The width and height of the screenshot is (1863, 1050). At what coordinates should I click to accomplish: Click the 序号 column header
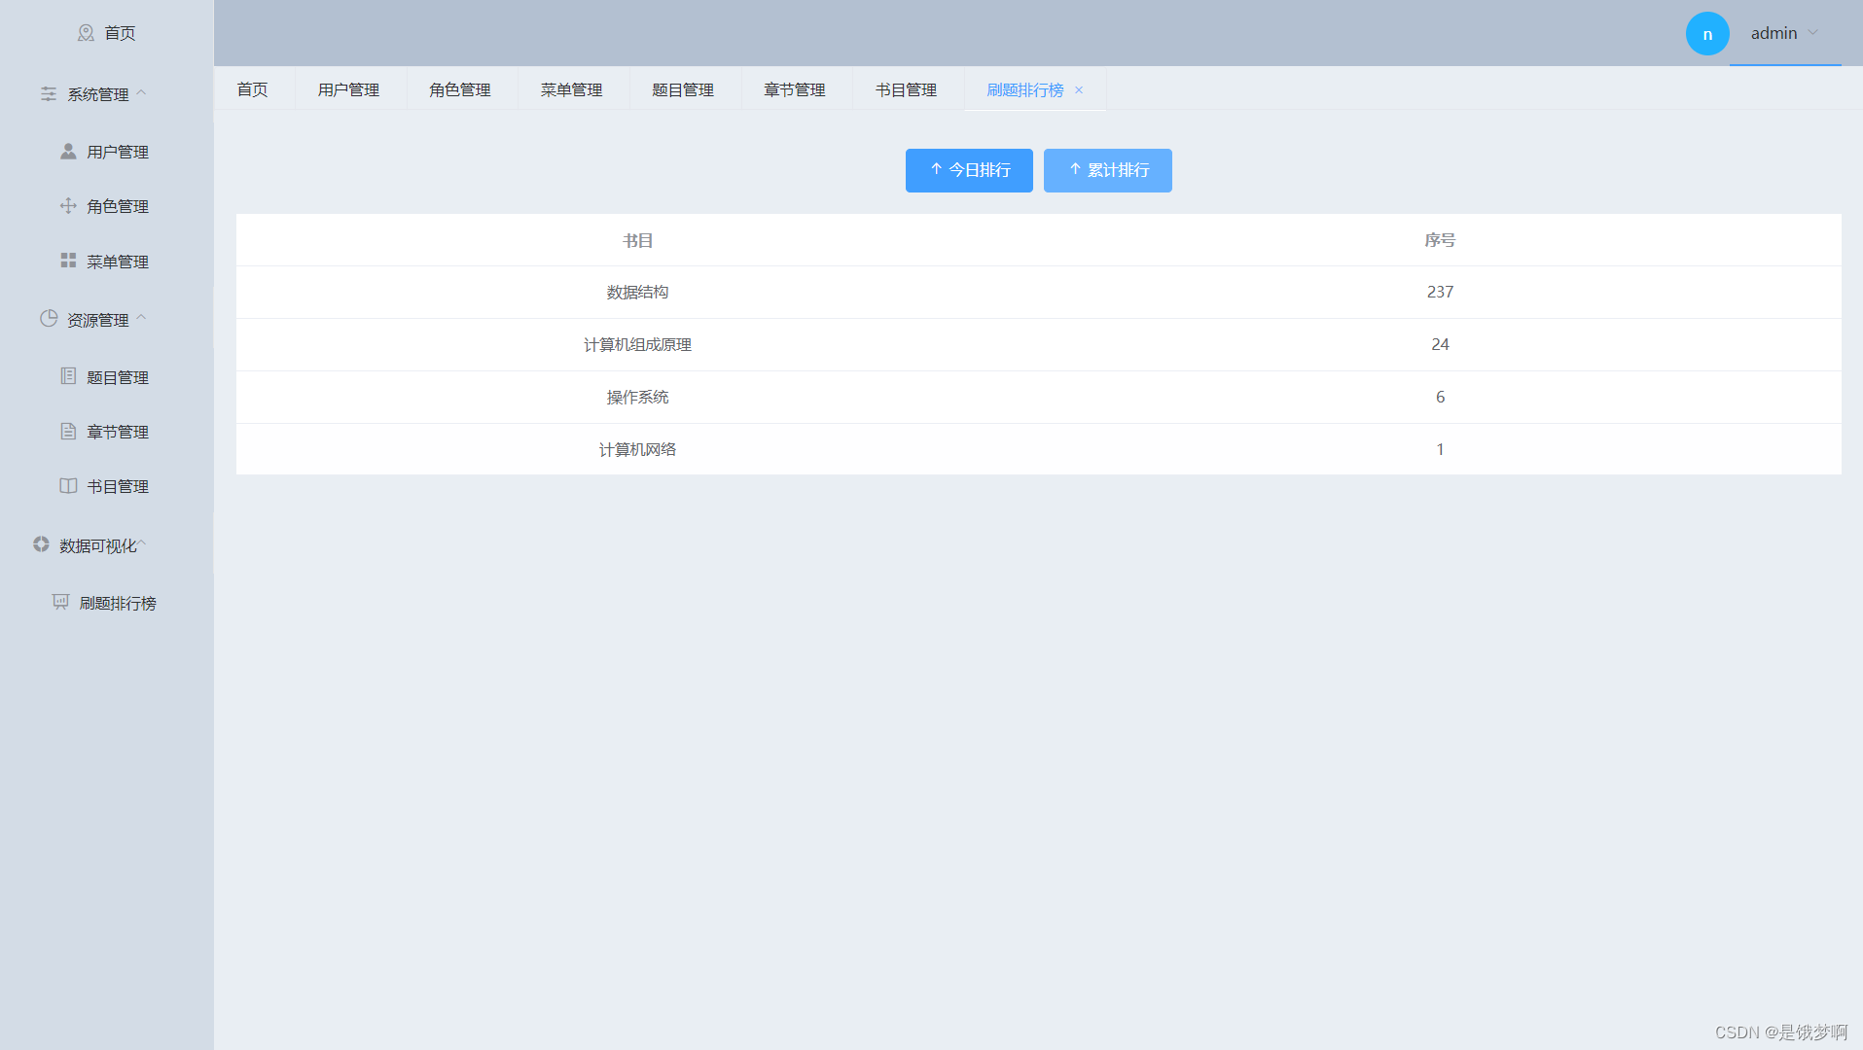pos(1440,240)
